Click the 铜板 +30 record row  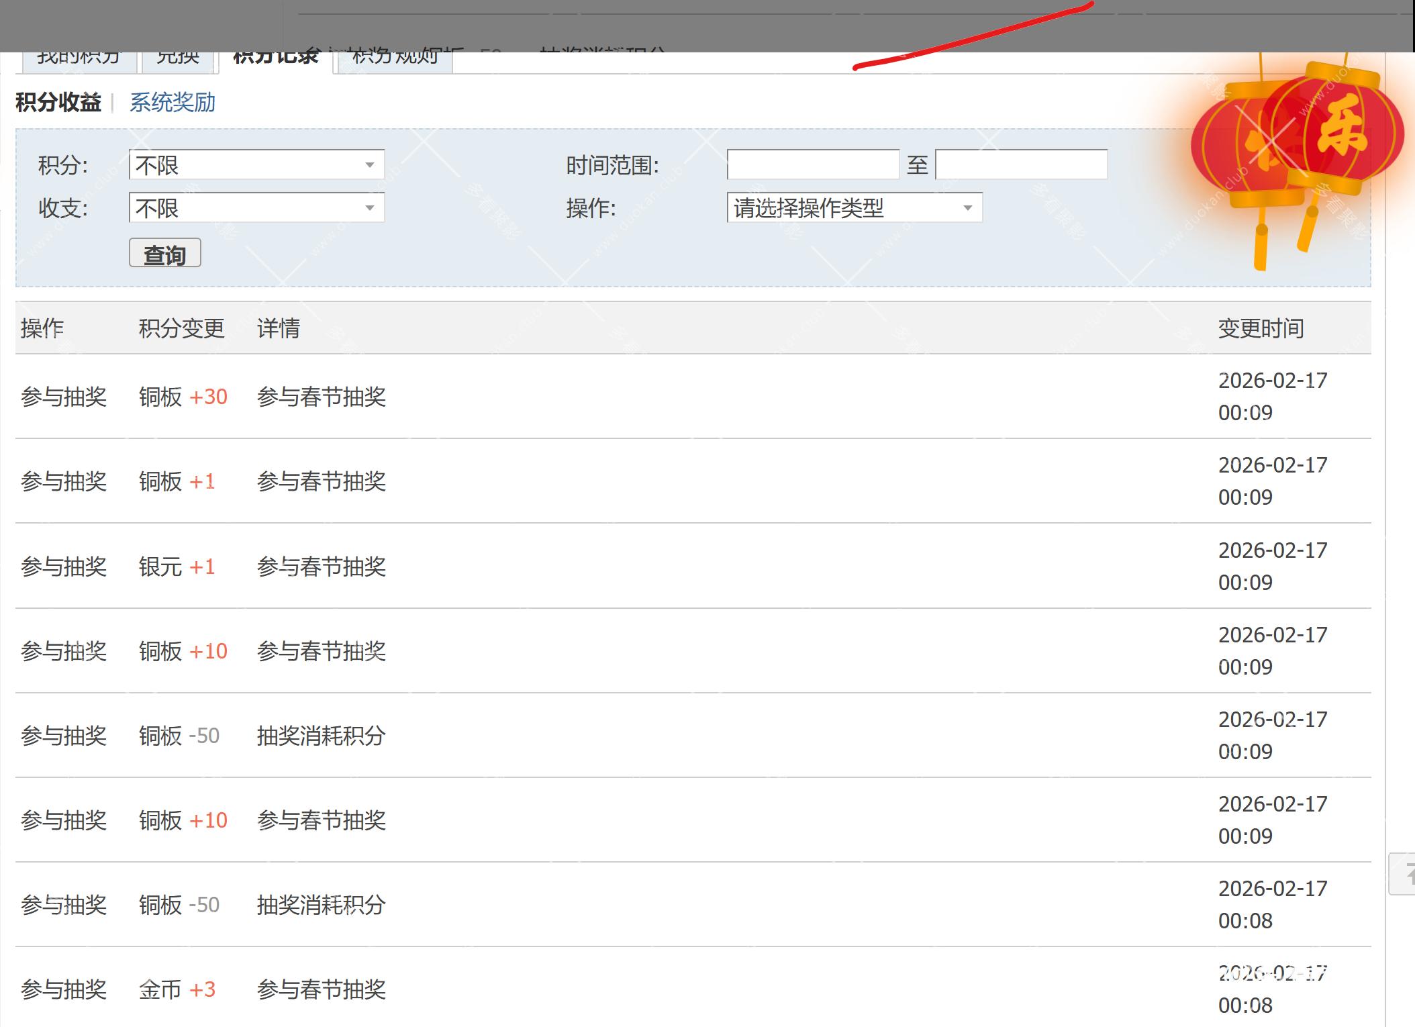[183, 397]
